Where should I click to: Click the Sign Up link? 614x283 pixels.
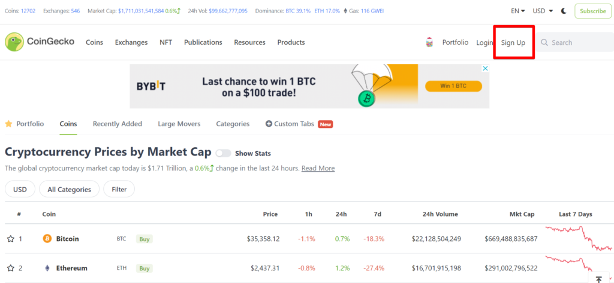point(513,42)
